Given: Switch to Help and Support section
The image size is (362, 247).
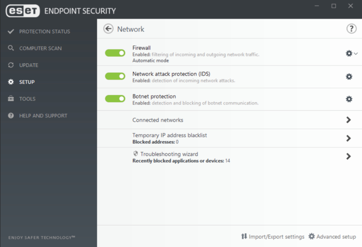Looking at the screenshot, I should 43,116.
